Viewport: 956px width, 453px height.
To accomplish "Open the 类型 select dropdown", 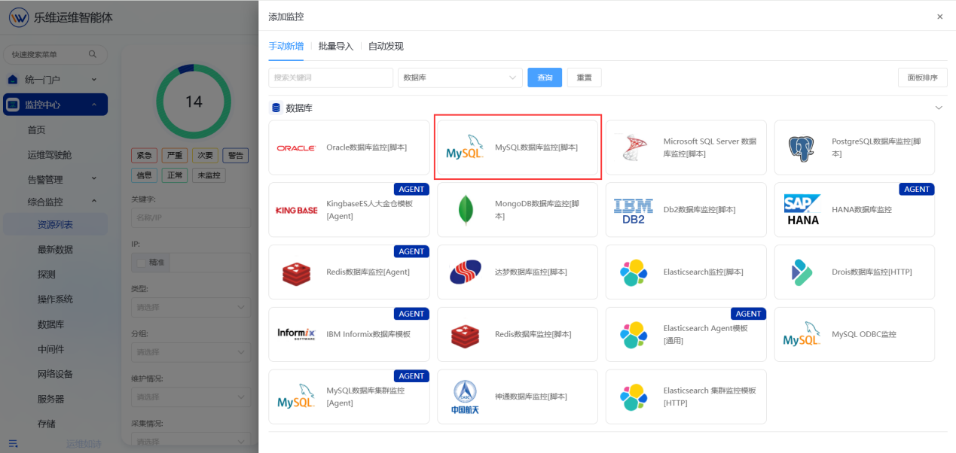I will pos(191,307).
